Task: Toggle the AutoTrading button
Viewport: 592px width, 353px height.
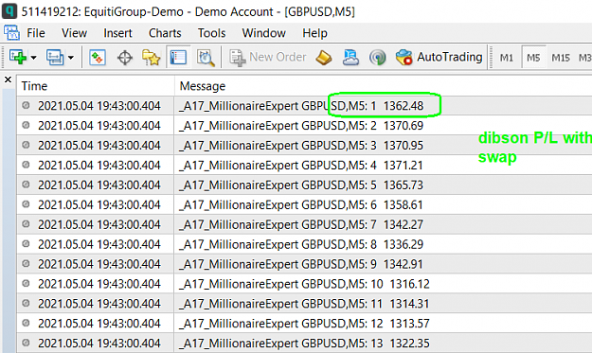Action: (440, 58)
